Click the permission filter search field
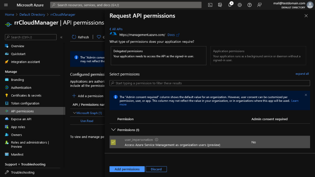315x177 pixels. click(209, 83)
